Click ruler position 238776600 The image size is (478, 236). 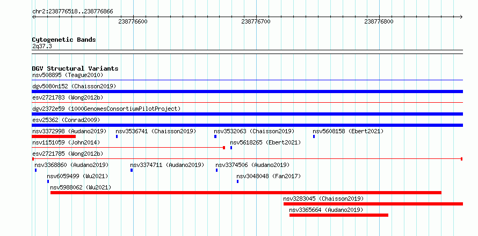(x=133, y=21)
